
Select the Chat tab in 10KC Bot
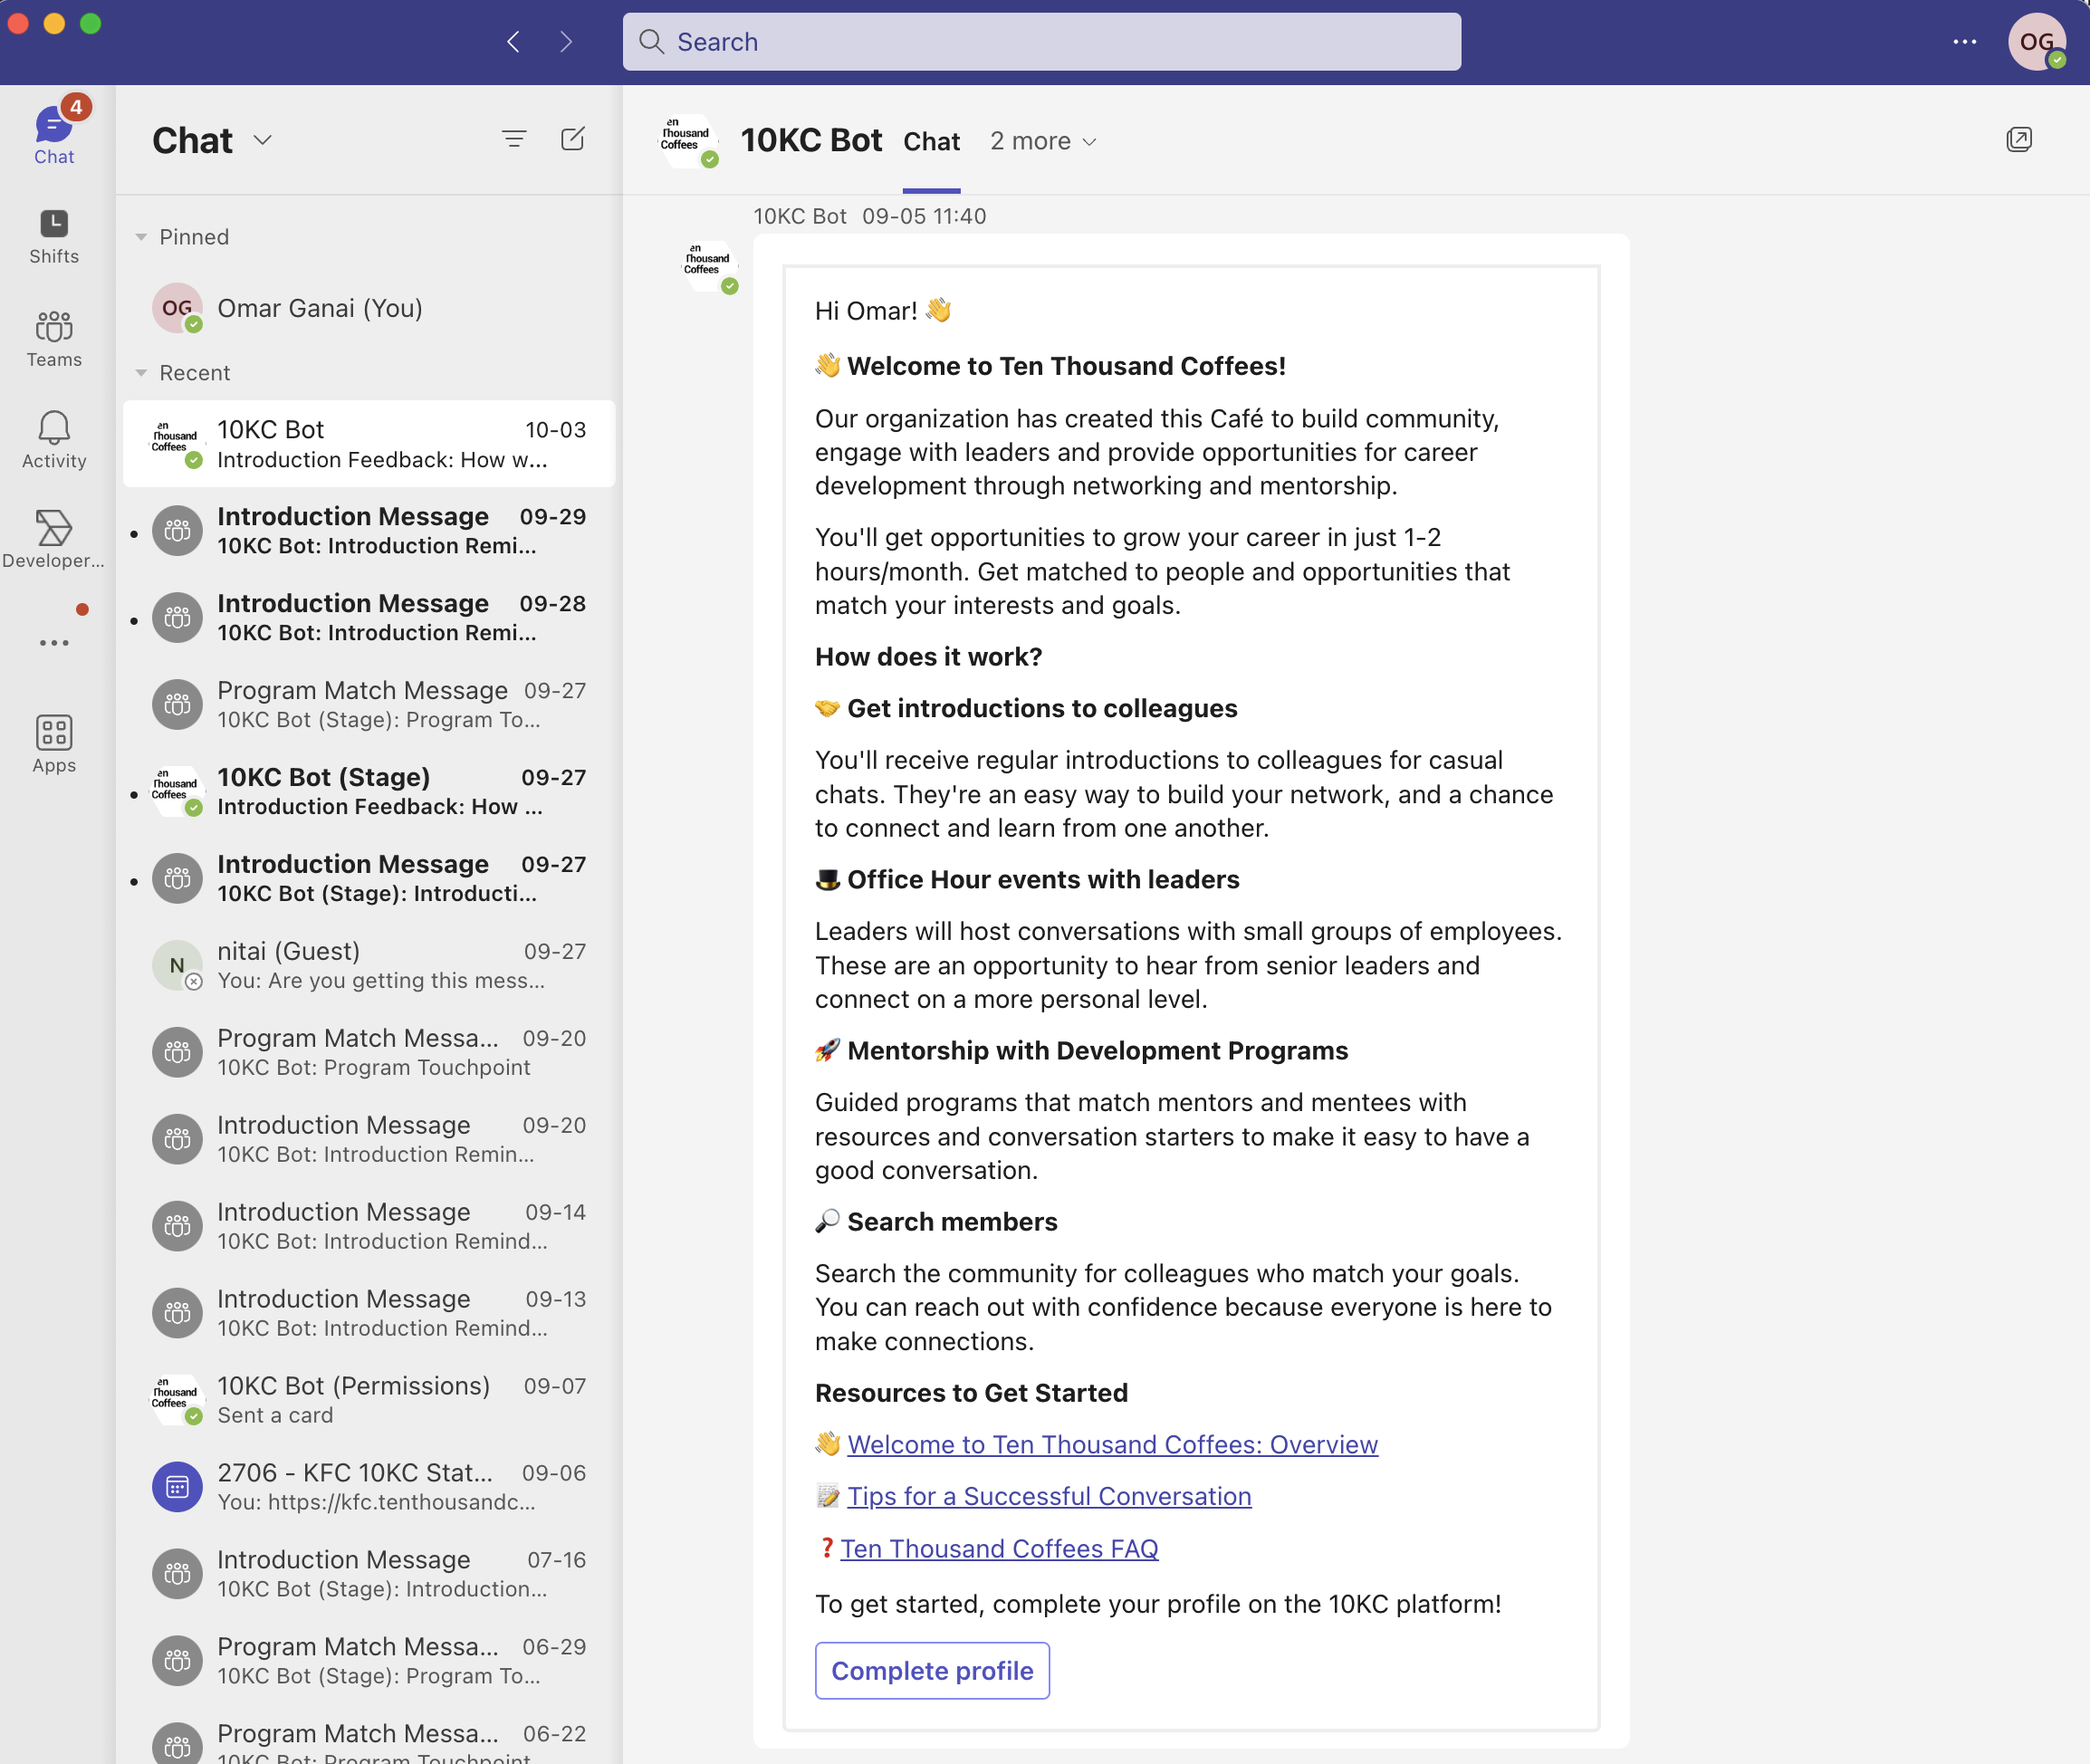pos(931,141)
